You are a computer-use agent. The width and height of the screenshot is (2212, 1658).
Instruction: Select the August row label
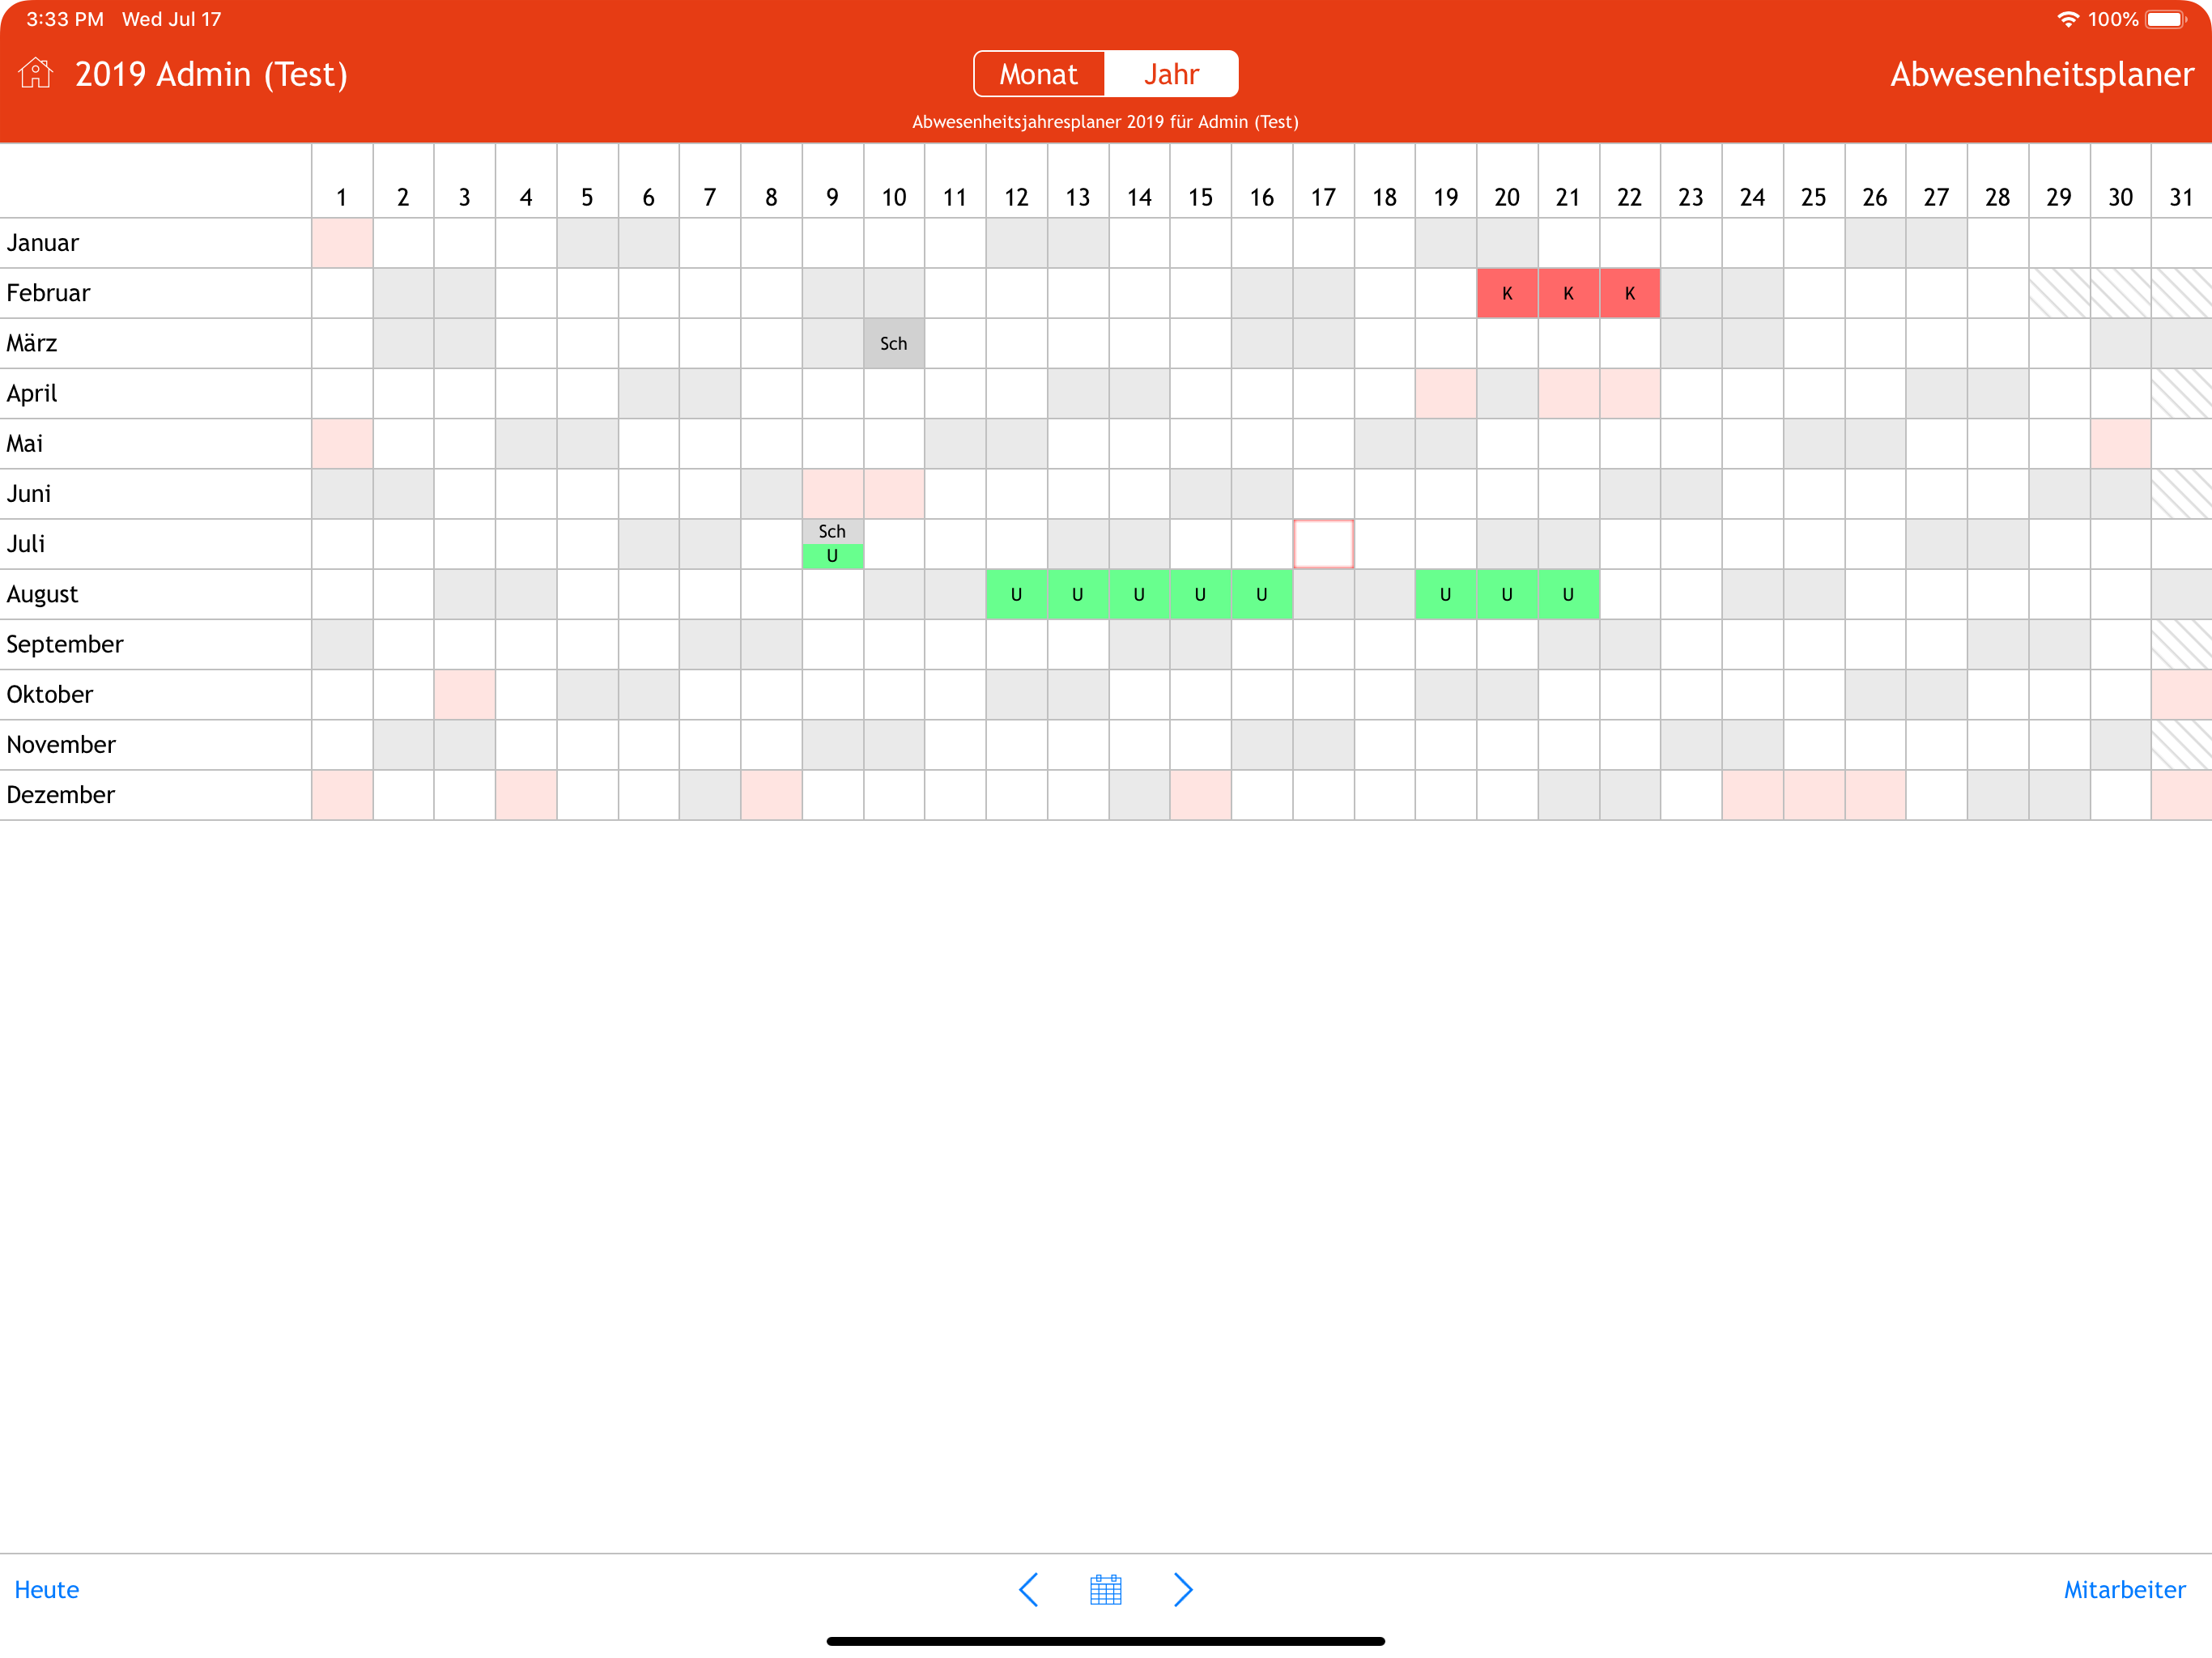(x=42, y=594)
